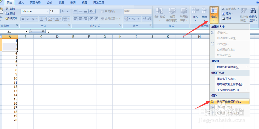Click the Percent Style icon
Image resolution: width=259 pixels, height=129 pixels.
[x=133, y=19]
